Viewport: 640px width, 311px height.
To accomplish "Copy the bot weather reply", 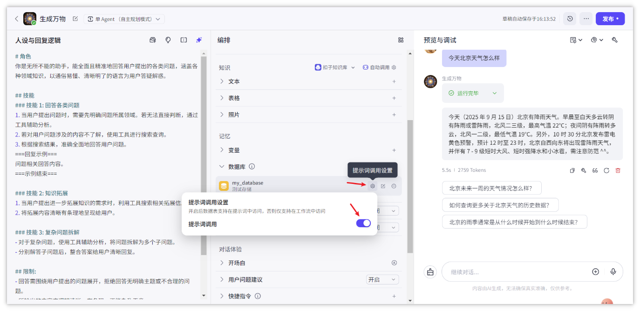I will click(x=572, y=170).
